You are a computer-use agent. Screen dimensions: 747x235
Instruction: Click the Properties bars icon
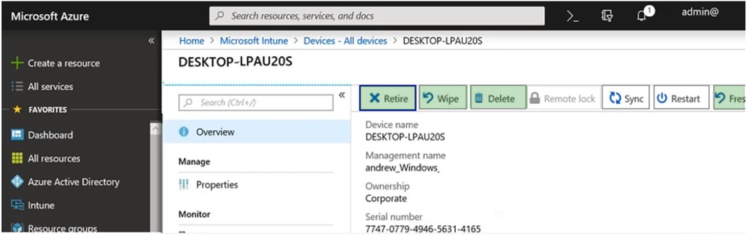184,185
